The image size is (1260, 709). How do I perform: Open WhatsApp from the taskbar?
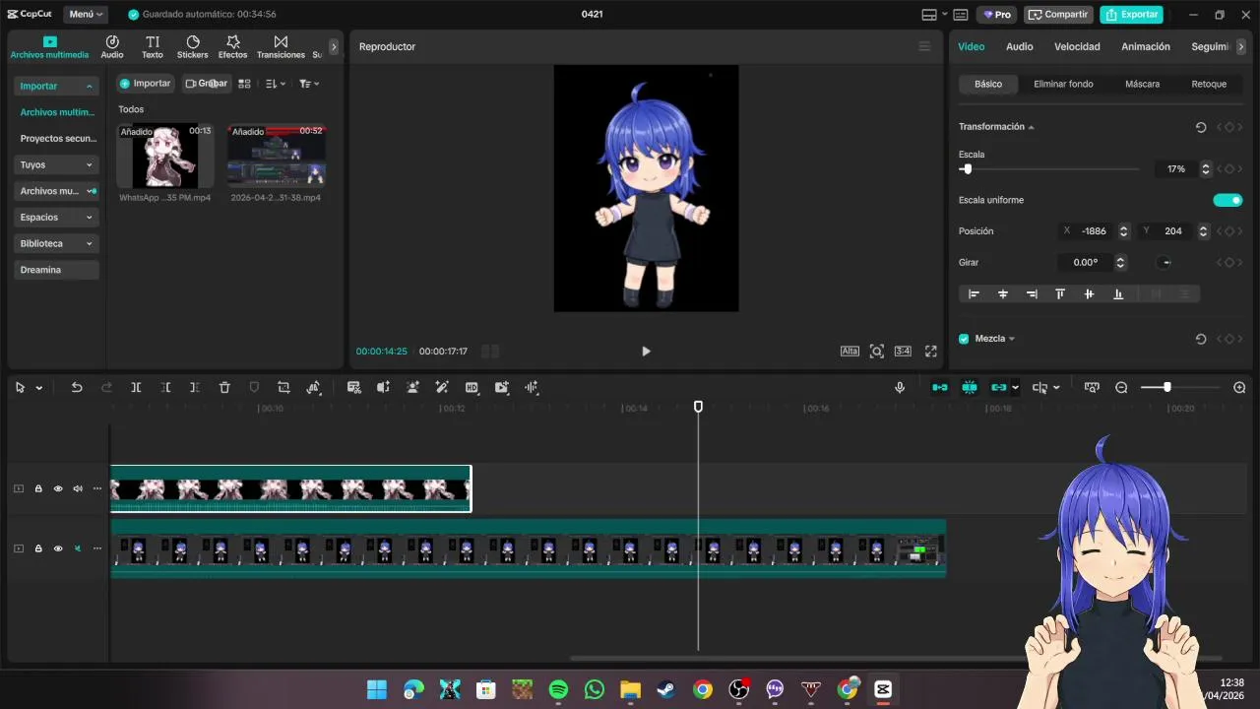pos(595,689)
